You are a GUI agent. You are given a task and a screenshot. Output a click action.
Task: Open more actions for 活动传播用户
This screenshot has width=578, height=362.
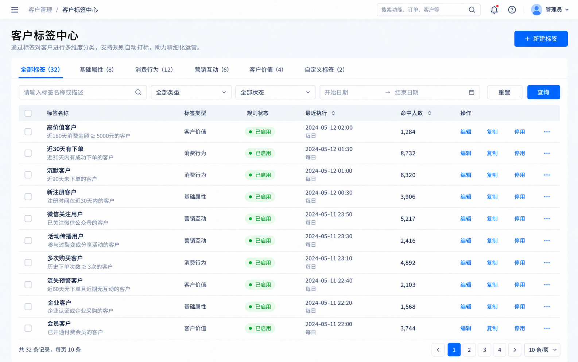[547, 241]
